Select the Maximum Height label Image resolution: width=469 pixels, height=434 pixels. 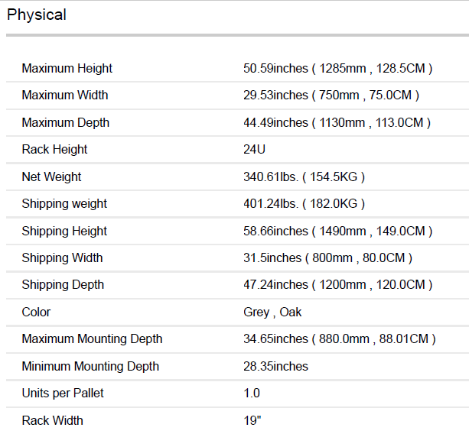pyautogui.click(x=67, y=69)
